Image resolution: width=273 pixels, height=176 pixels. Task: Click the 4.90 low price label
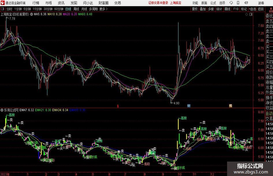(x=177, y=103)
